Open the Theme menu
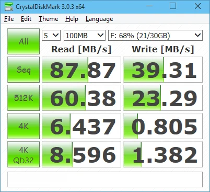Screen dimensions: 210x192 click(49, 19)
